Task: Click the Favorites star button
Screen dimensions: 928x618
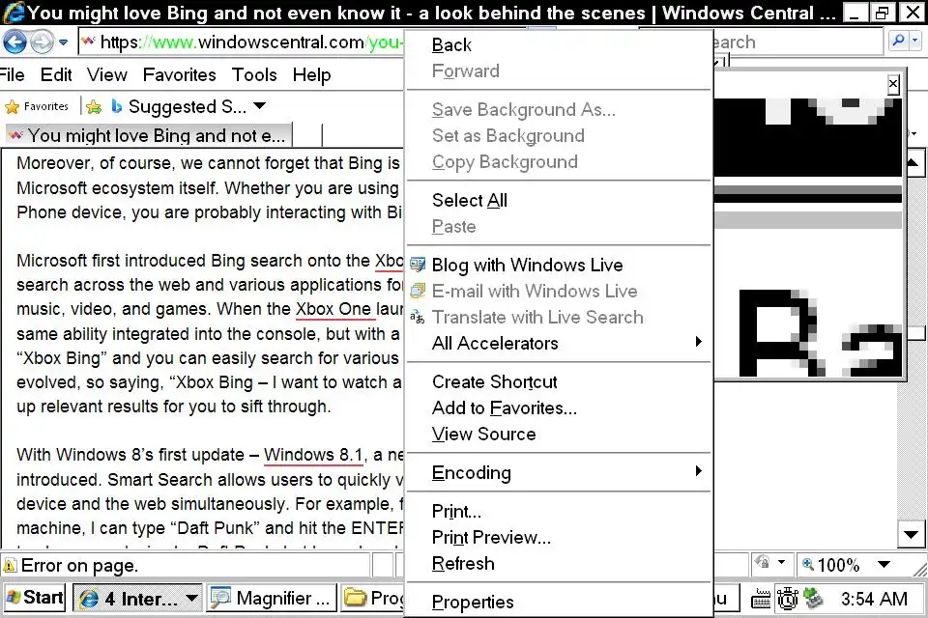Action: coord(37,106)
